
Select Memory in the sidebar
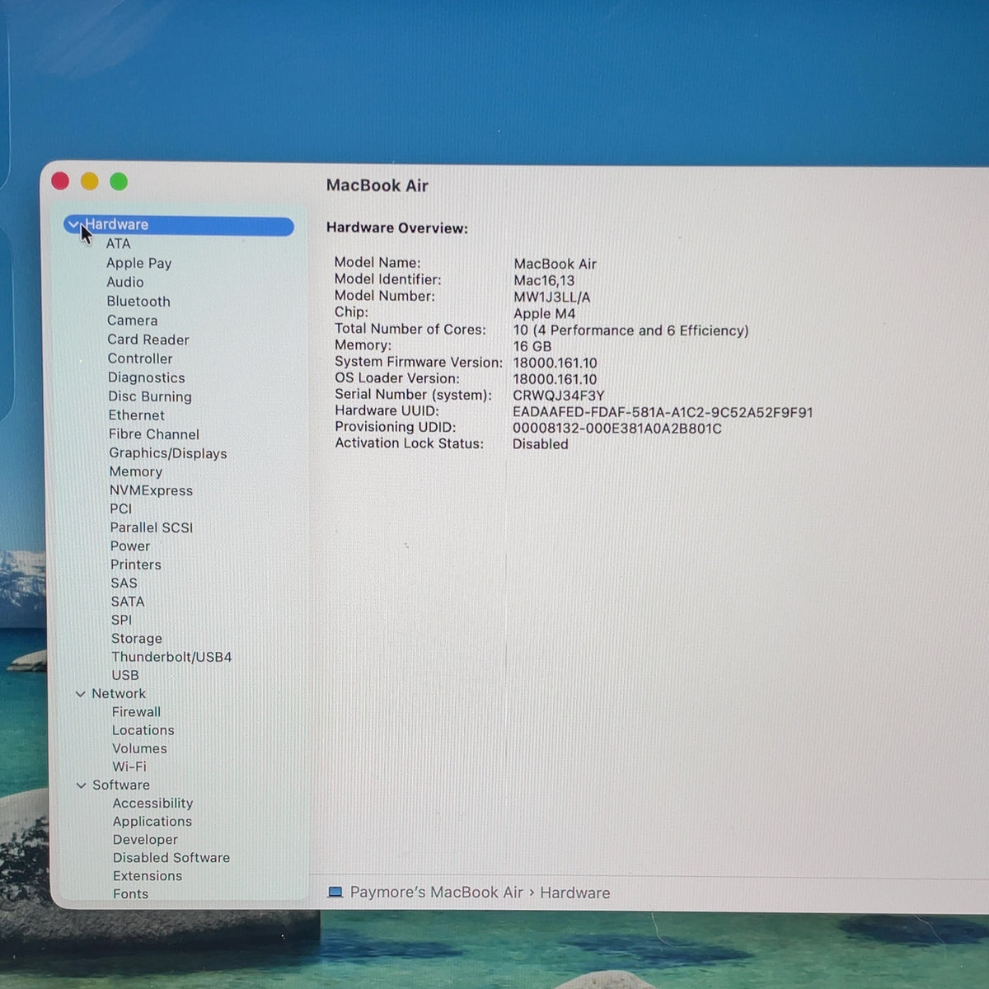click(x=136, y=471)
